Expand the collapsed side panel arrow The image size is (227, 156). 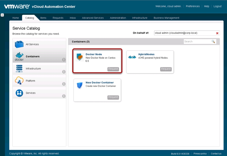2,15
